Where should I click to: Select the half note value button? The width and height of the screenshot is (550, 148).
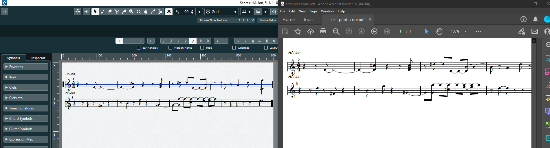(171, 41)
